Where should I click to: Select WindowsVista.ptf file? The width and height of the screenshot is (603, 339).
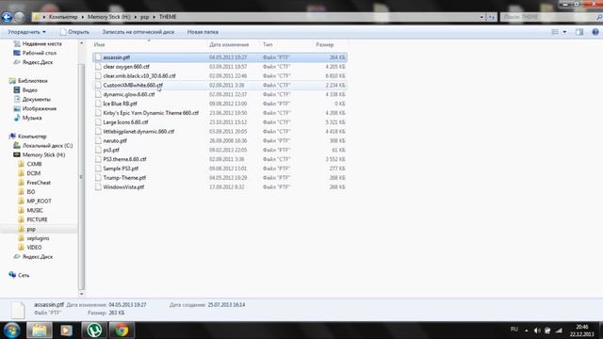point(220,186)
